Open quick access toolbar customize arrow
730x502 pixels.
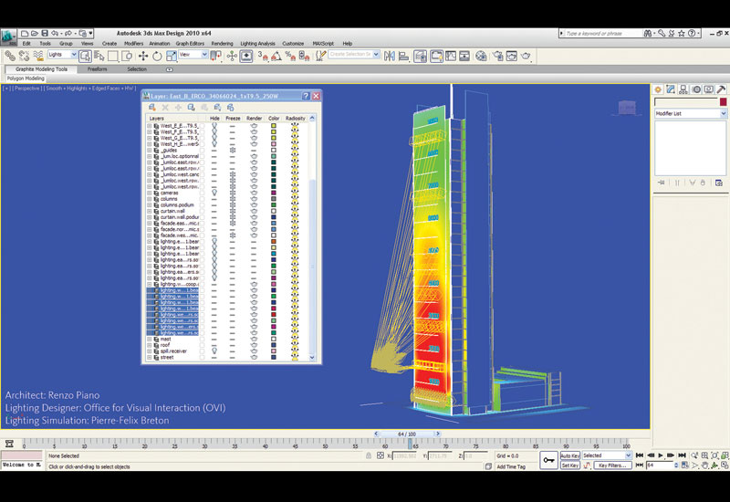(x=90, y=33)
